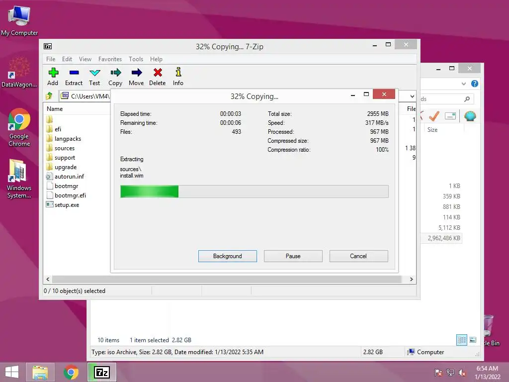Click the 5,112 KB size entry

tap(449, 228)
